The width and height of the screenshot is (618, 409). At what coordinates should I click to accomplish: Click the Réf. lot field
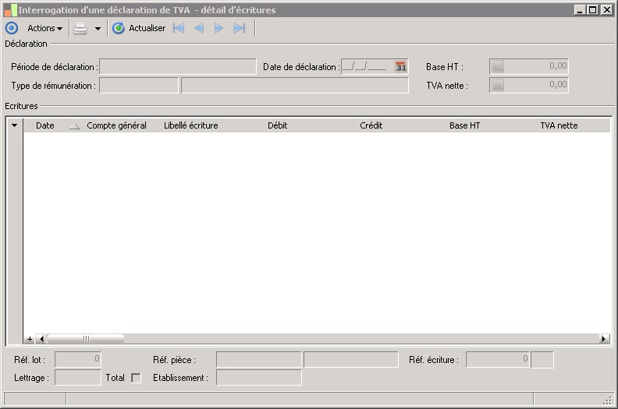point(78,359)
